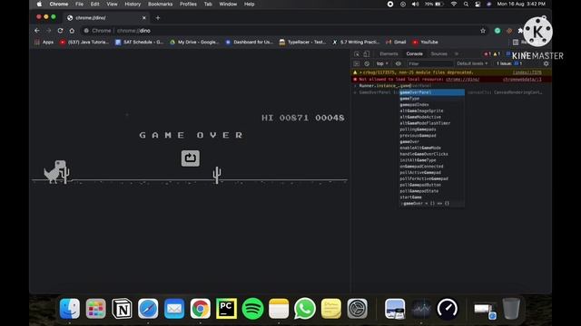Open the TypeRacer bookmark
Viewport: 581px width, 326px height.
pos(303,43)
